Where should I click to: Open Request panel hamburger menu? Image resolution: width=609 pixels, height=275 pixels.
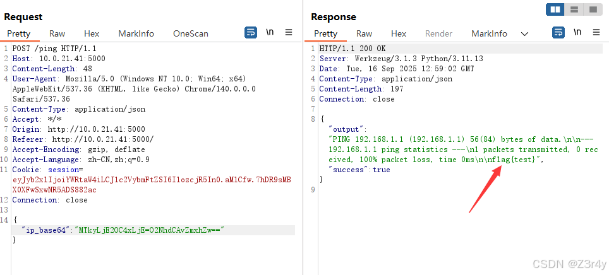click(289, 33)
